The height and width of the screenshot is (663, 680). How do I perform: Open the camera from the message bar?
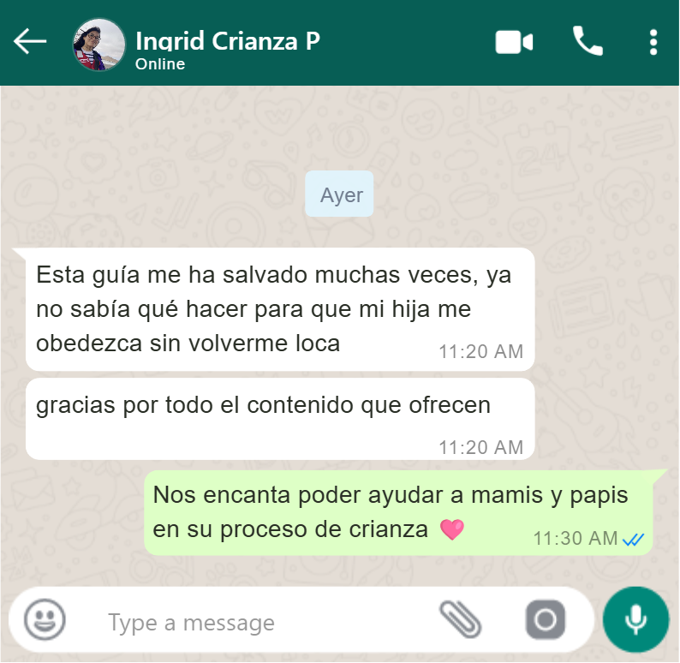[546, 619]
